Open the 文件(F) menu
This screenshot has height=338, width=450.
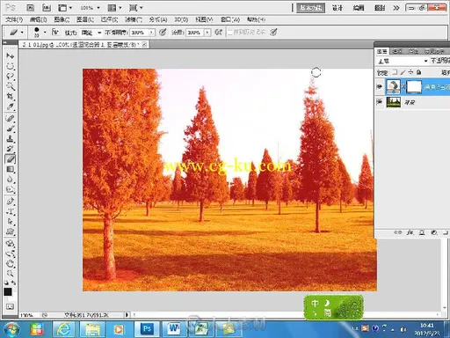14,19
